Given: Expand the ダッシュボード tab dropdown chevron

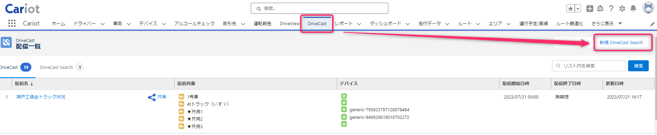Looking at the screenshot, I should tap(408, 24).
